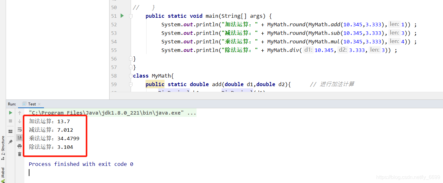Click the '进行加法计算' comment
The image size is (443, 183).
pos(337,84)
